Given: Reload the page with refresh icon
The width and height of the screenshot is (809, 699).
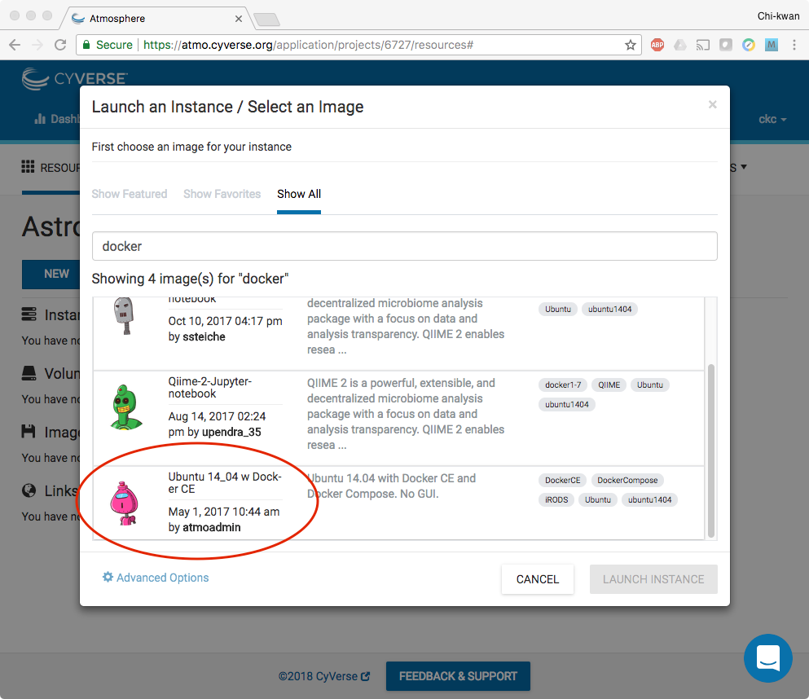Looking at the screenshot, I should coord(60,45).
